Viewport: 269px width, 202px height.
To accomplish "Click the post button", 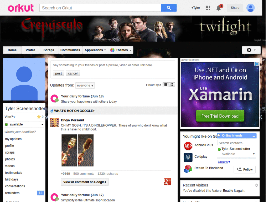I will 58,73.
